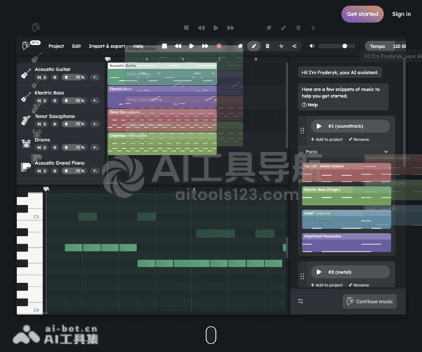Fast-forward using the transport forward button
Viewport: 422px width, 352px height.
[x=205, y=46]
